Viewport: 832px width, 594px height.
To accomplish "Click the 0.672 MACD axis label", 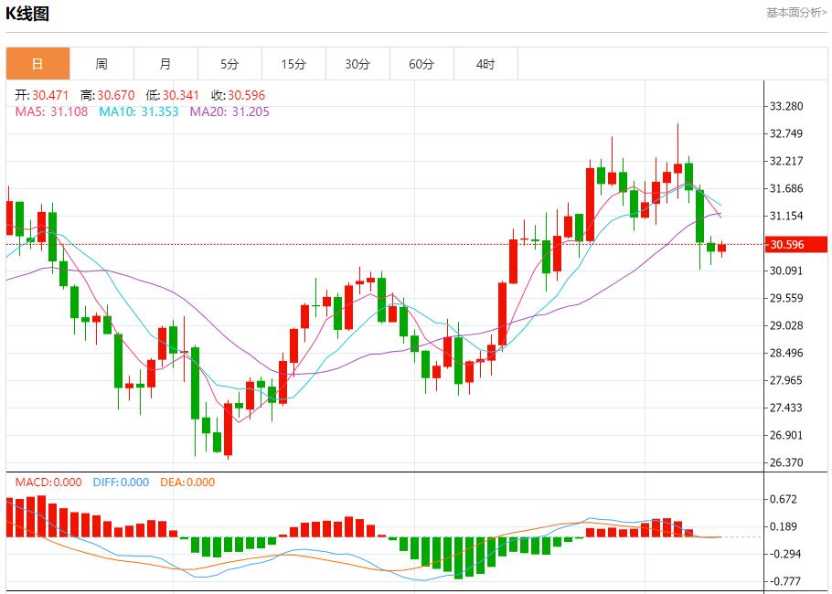I will click(x=784, y=499).
